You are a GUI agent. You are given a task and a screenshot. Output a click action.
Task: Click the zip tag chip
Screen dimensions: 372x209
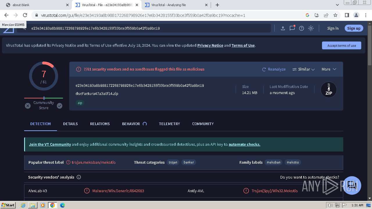(x=80, y=103)
